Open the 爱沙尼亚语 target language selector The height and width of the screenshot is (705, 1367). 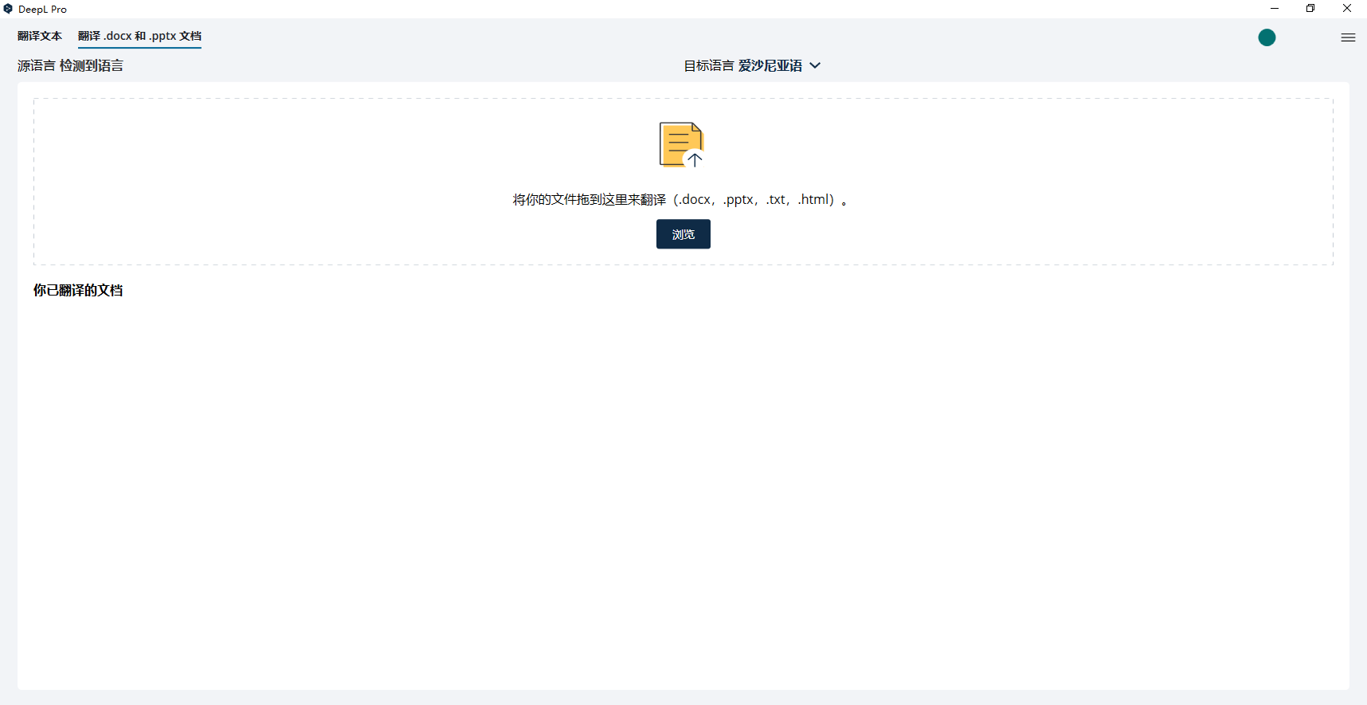(770, 65)
